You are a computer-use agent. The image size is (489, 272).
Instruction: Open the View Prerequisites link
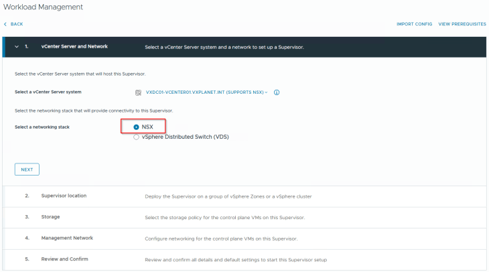point(462,24)
